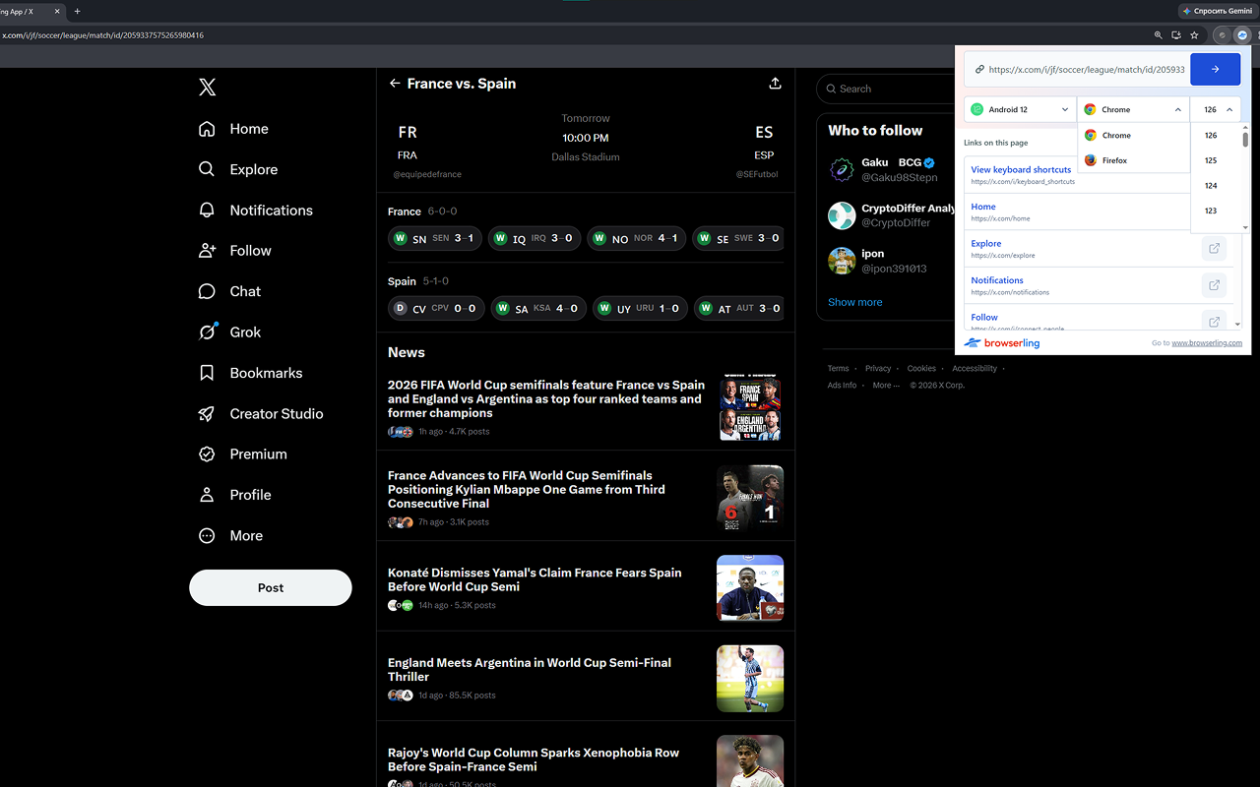1260x787 pixels.
Task: Click Spain URU 1-0 result chip
Action: (640, 308)
